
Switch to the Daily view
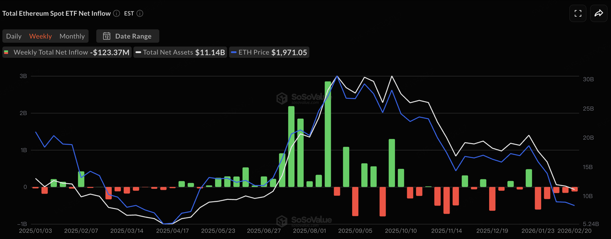(x=14, y=36)
